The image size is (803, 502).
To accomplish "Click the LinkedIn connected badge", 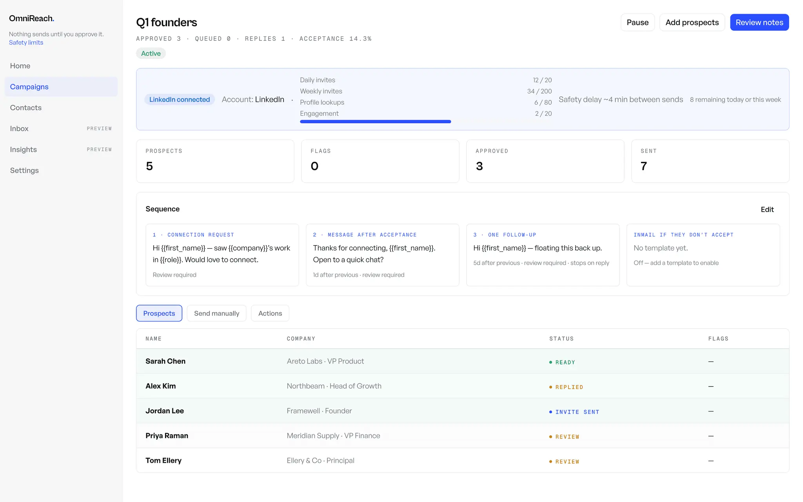I will click(180, 100).
